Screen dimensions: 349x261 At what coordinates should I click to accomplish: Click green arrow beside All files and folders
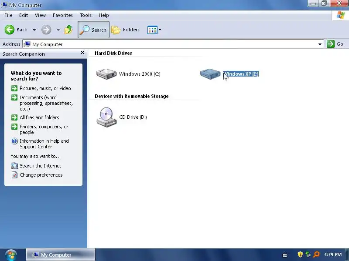[14, 117]
